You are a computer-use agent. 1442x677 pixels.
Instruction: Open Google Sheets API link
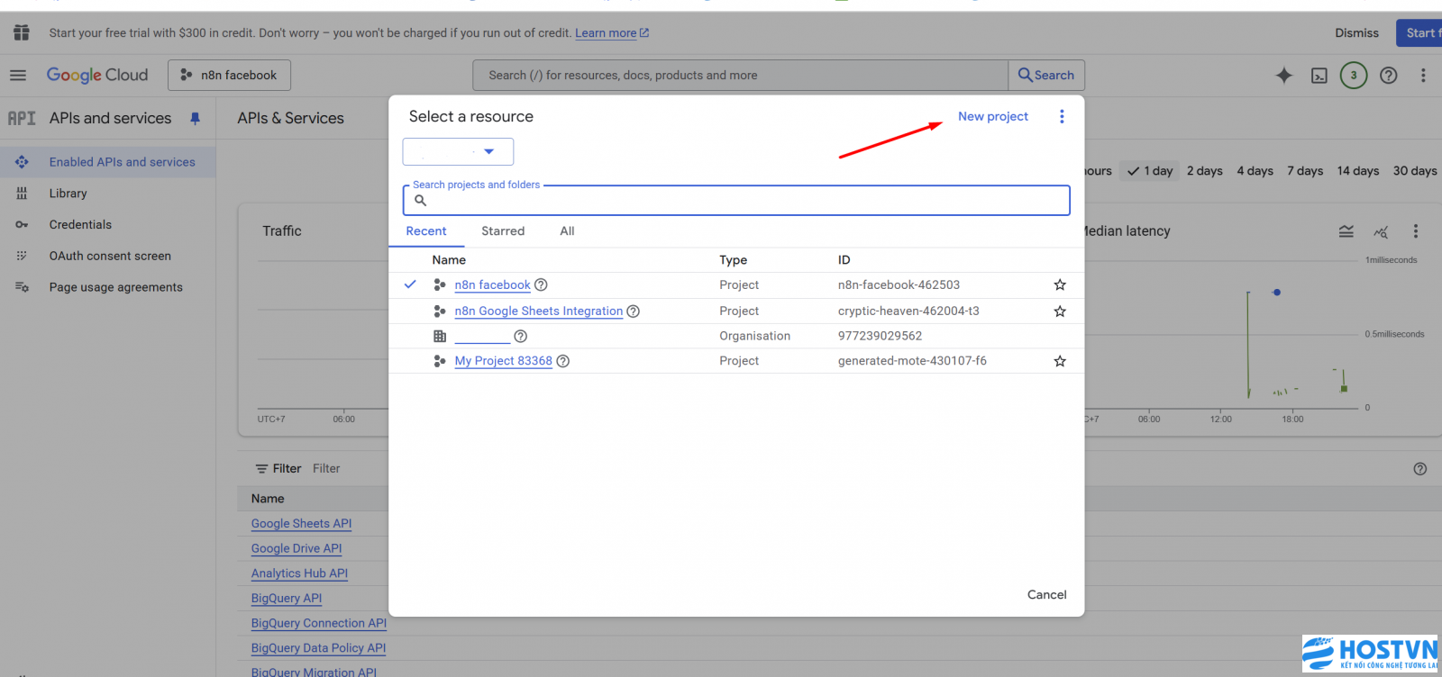coord(301,524)
